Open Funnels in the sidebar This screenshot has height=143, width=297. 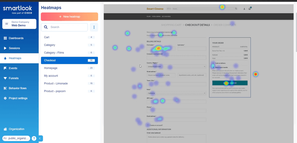tap(19, 78)
